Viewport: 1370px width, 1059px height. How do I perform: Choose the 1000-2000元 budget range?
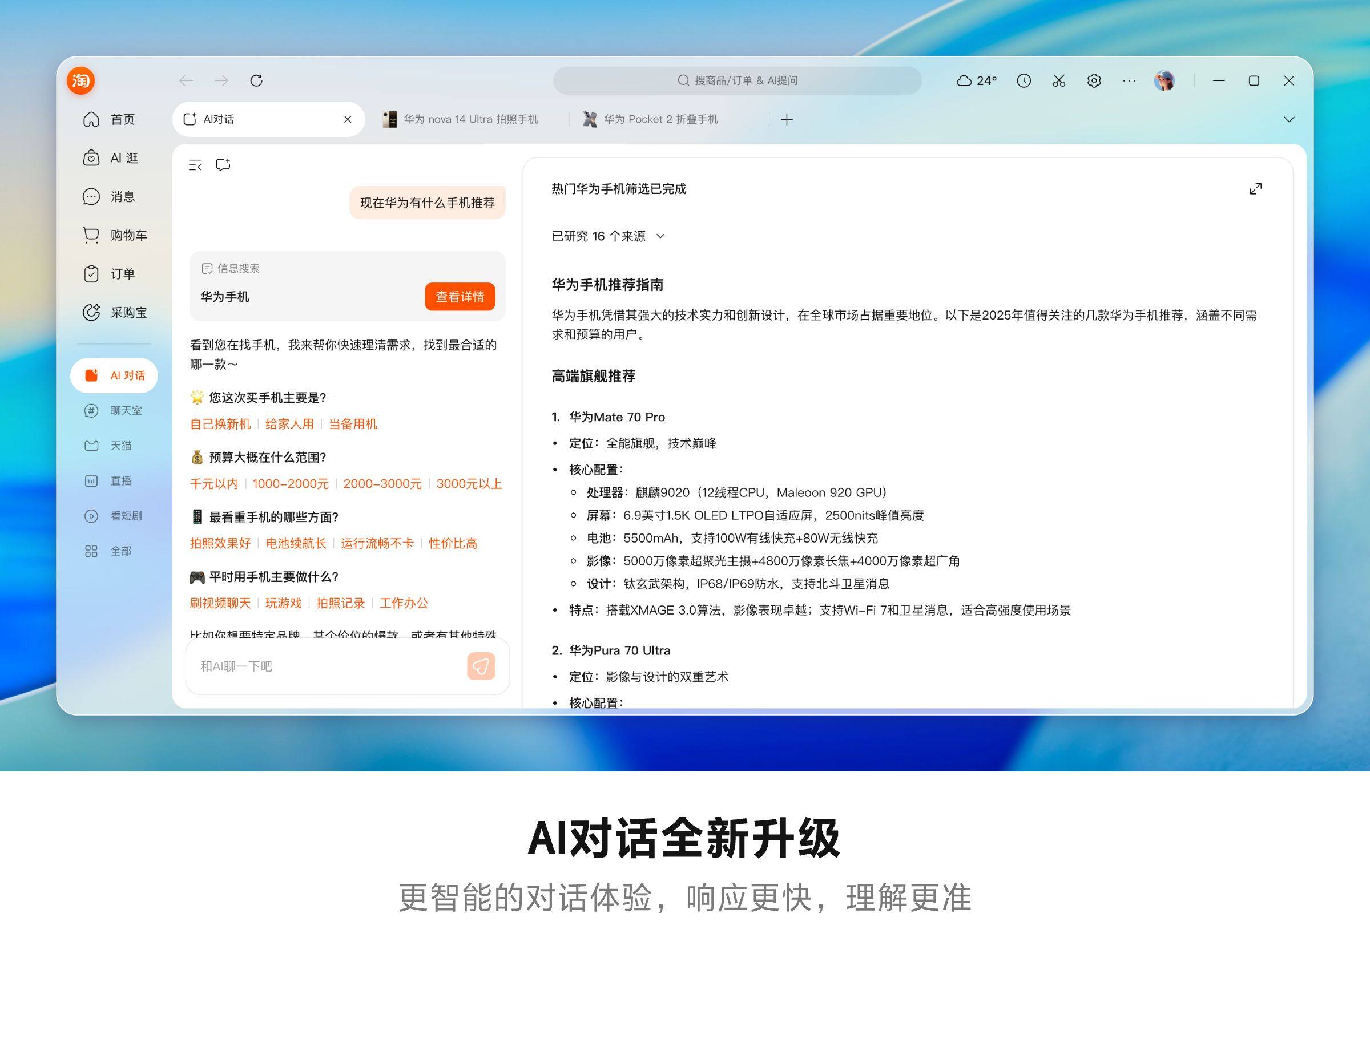coord(291,483)
